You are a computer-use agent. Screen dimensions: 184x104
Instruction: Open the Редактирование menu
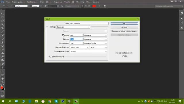18,2
